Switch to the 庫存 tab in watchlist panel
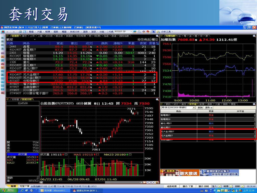This screenshot has width=257, height=193. tap(24, 36)
